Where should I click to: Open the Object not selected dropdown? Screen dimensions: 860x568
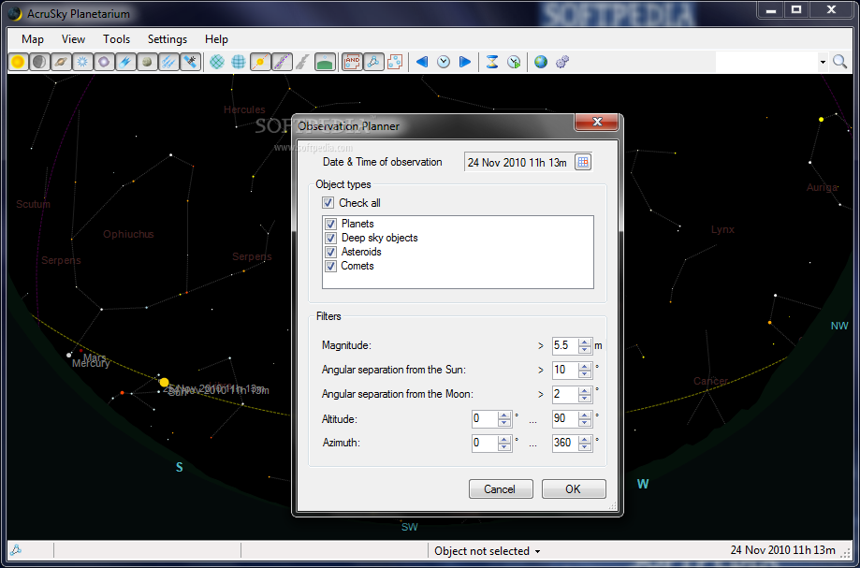tap(487, 550)
